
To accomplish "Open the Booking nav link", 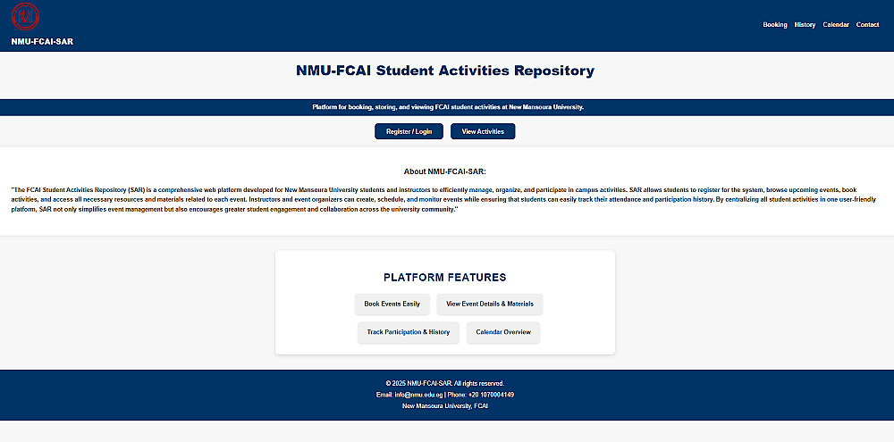I will point(775,24).
